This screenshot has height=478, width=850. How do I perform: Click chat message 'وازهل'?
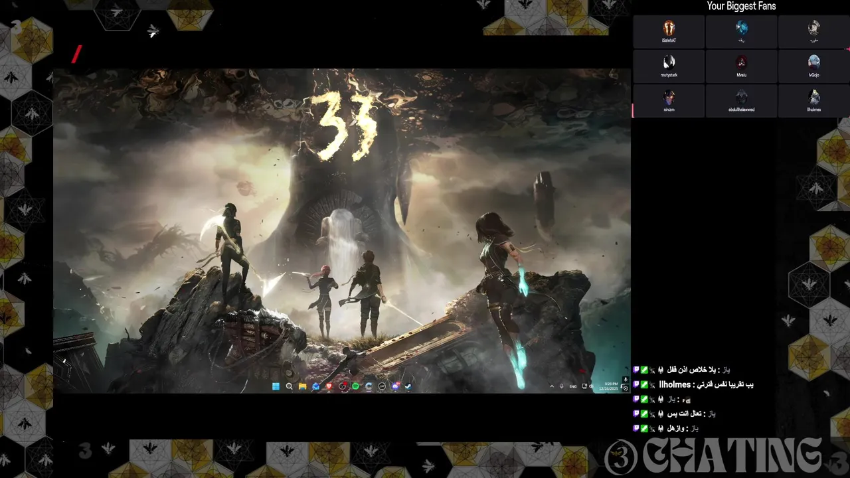677,428
